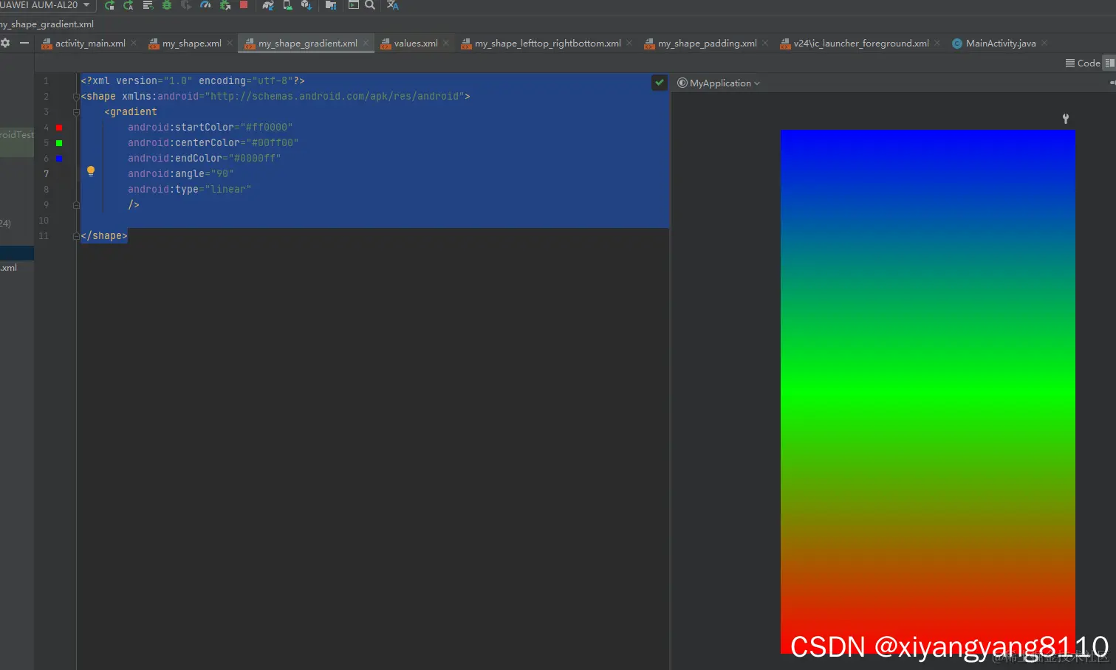Open the SDK Manager icon
This screenshot has height=670, width=1116.
click(307, 5)
